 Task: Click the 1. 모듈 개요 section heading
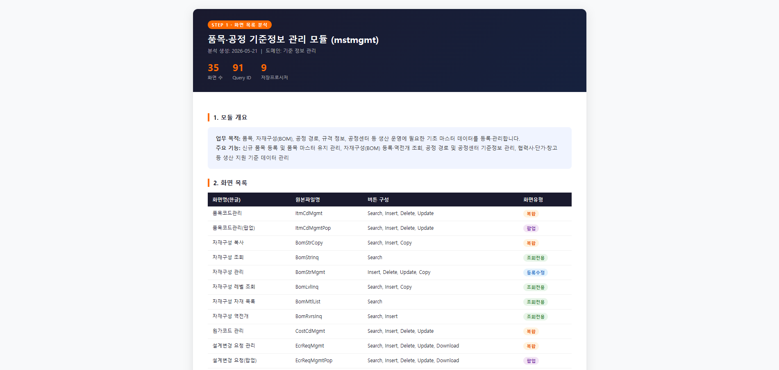coord(230,117)
